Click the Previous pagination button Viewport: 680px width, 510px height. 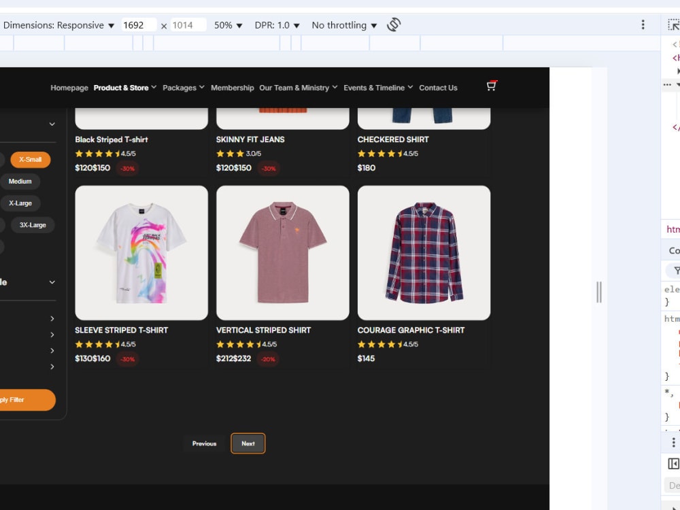pyautogui.click(x=204, y=443)
